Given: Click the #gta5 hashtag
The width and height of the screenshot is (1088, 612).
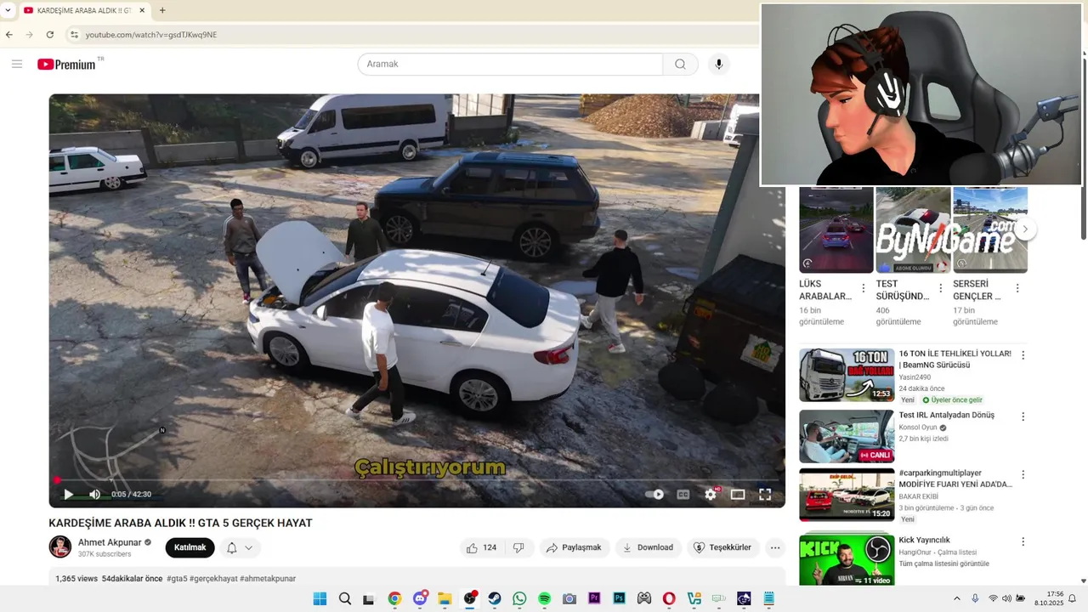Looking at the screenshot, I should tap(177, 578).
